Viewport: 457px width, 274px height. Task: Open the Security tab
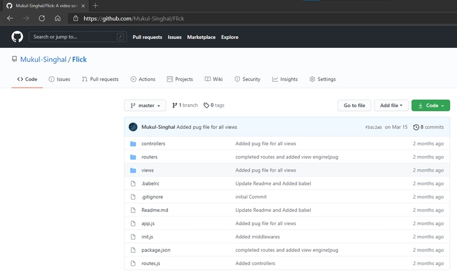(x=247, y=79)
